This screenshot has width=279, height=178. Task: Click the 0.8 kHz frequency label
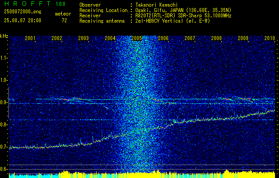point(4,125)
